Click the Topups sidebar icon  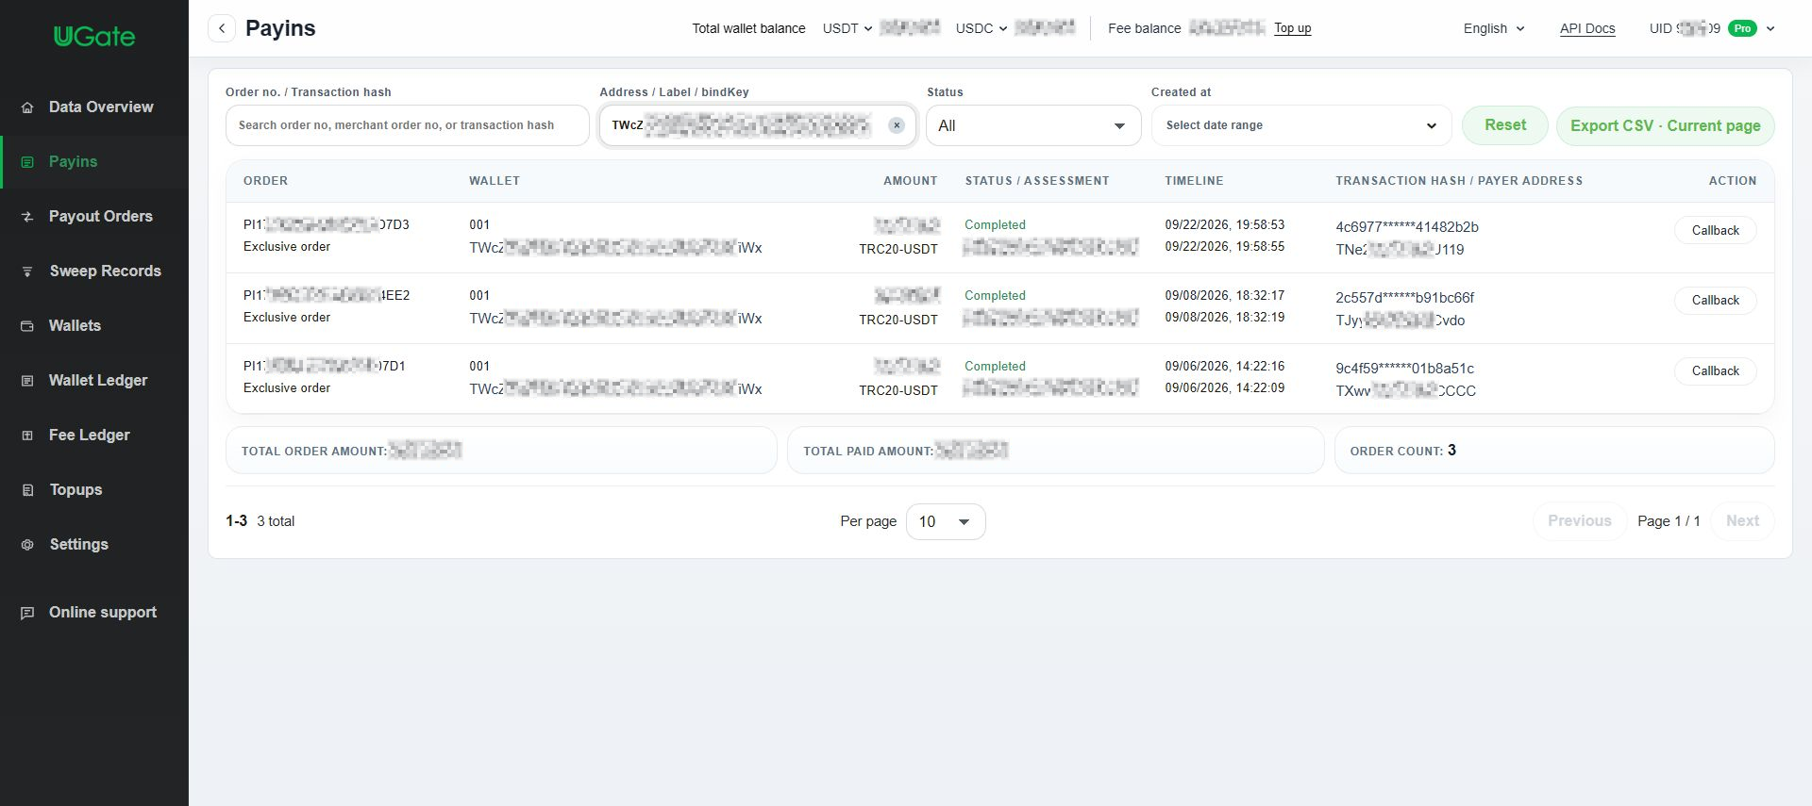(x=27, y=490)
